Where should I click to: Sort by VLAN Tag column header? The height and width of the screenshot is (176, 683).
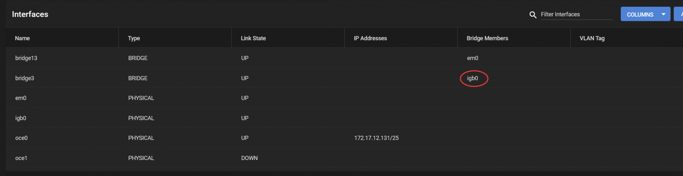click(592, 38)
